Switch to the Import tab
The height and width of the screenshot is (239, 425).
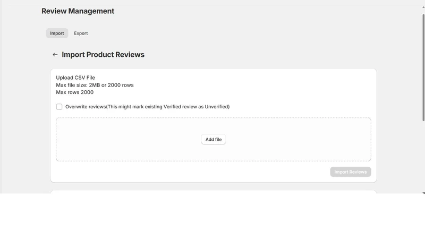[x=57, y=33]
